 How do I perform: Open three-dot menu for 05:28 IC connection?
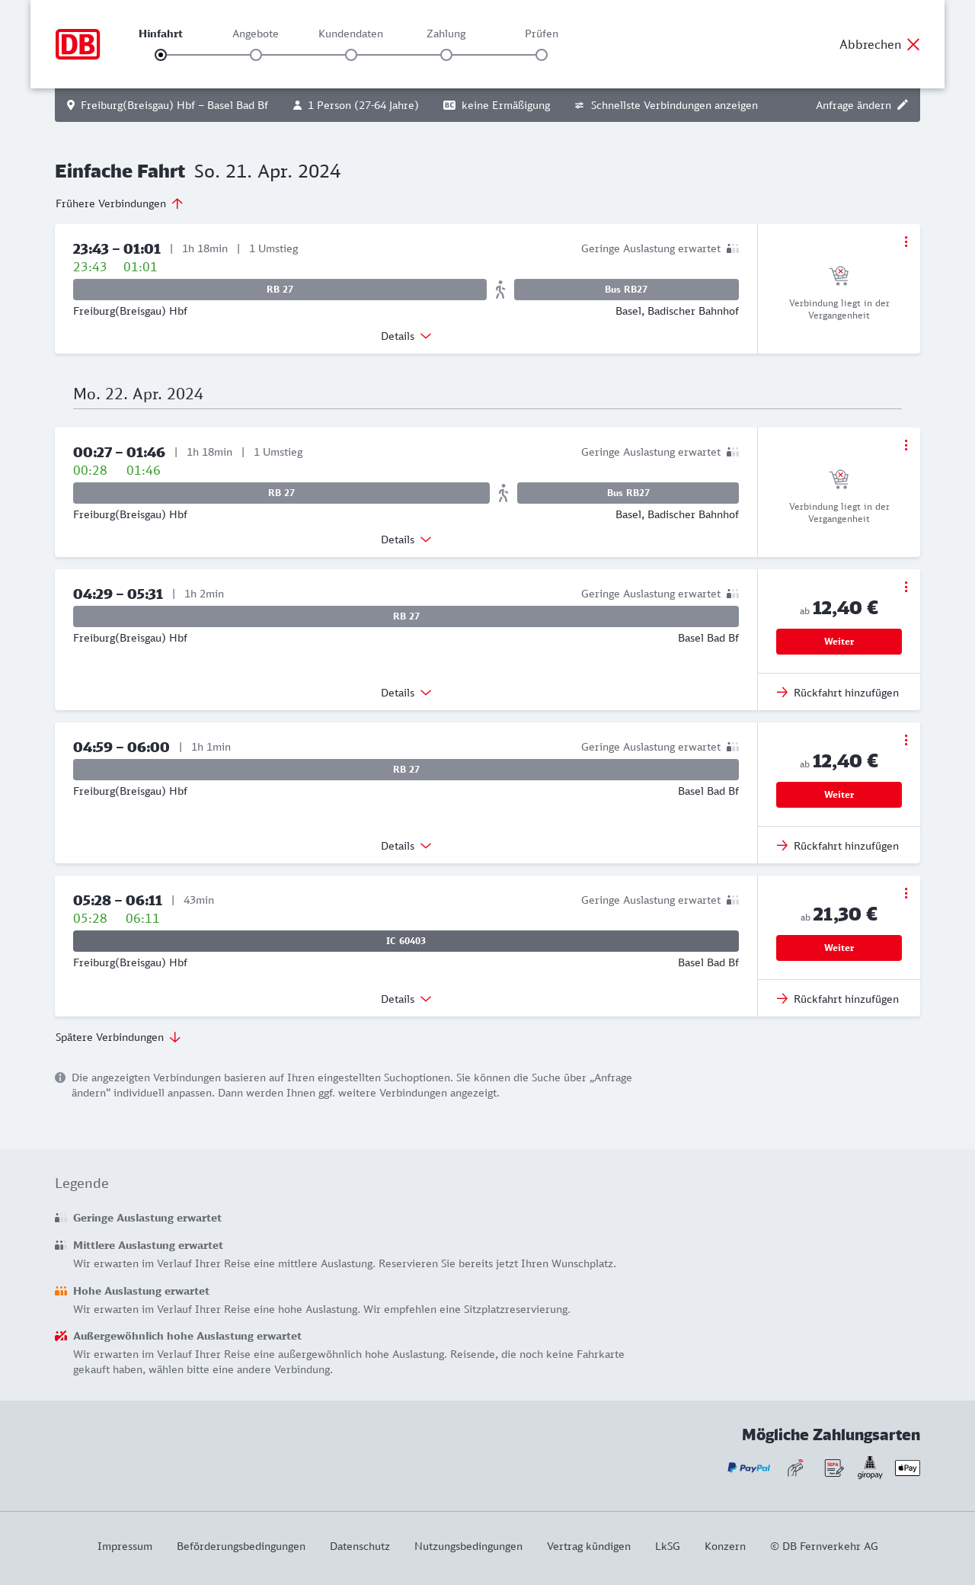[906, 893]
